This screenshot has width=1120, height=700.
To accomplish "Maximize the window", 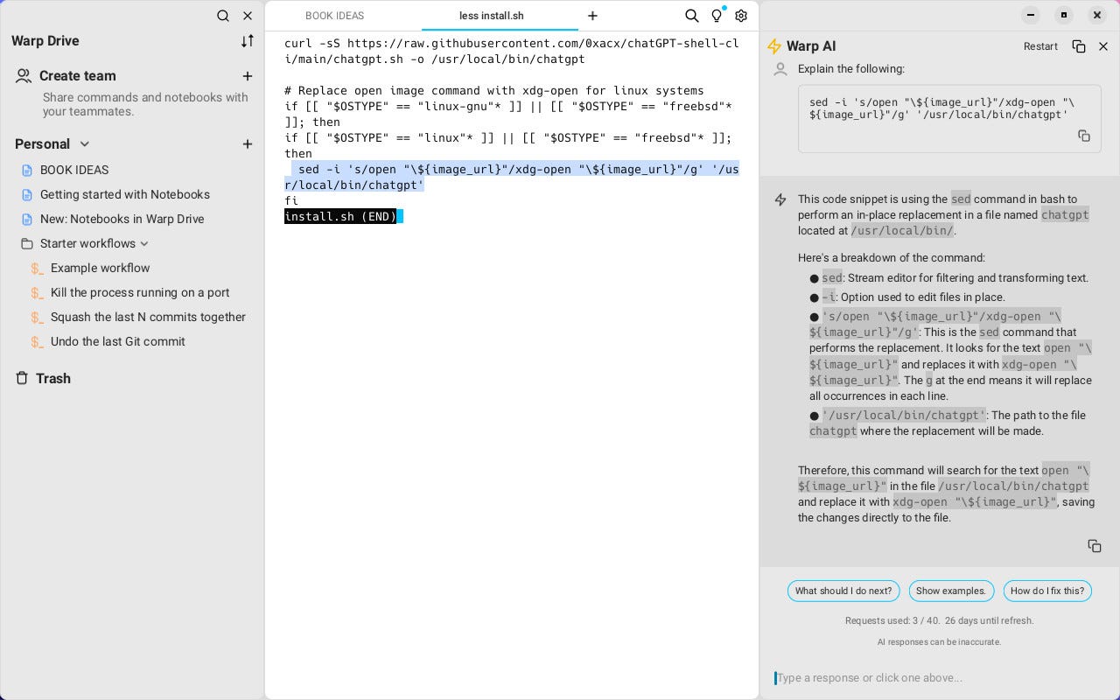I will coord(1064,15).
